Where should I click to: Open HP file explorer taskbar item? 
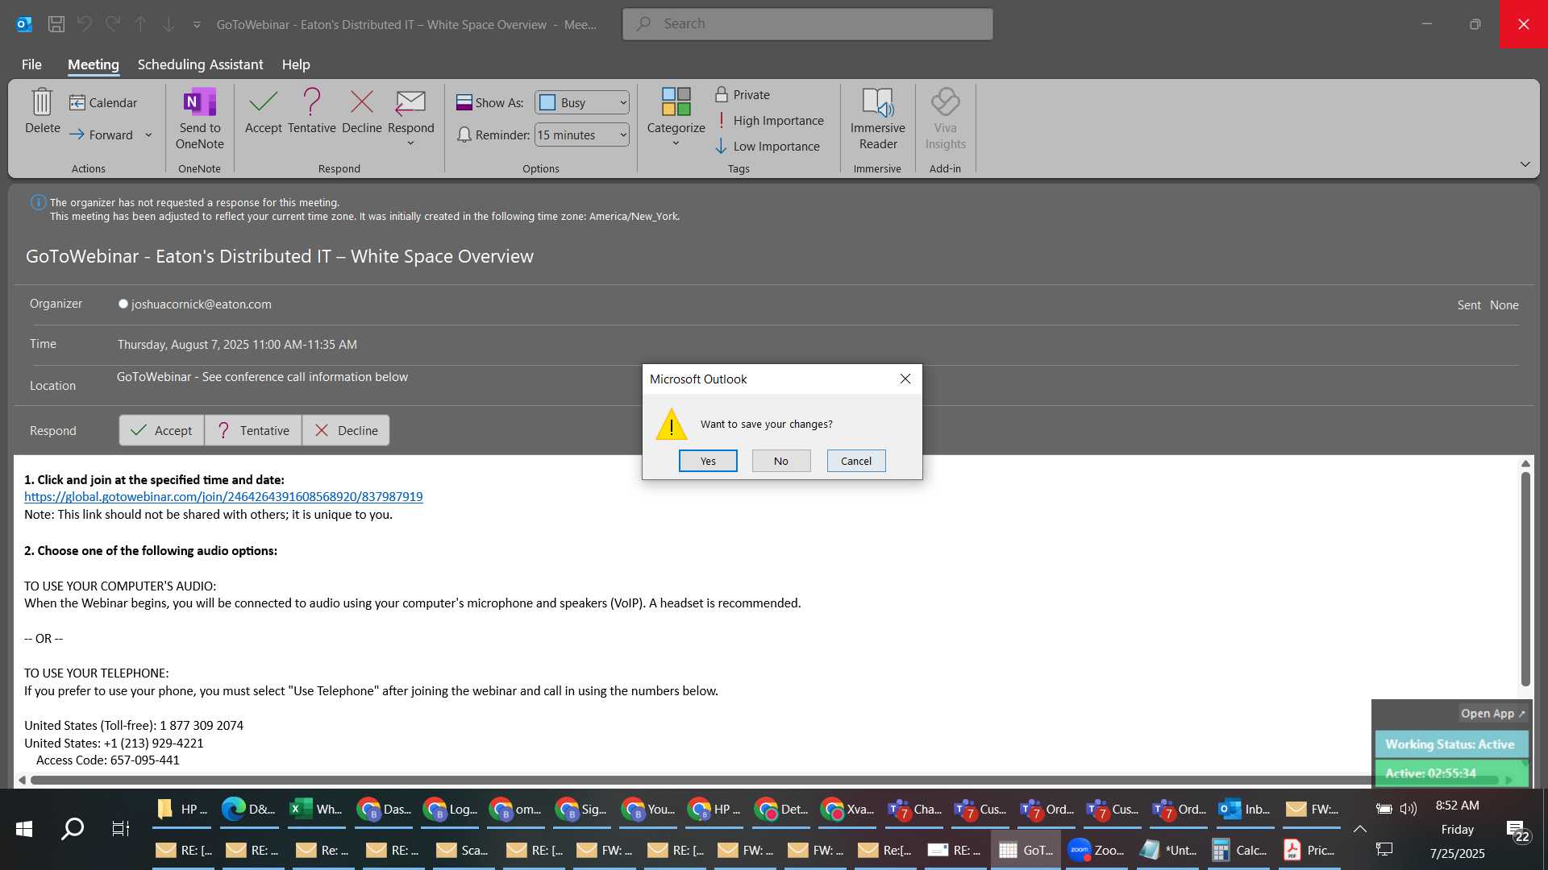point(181,809)
